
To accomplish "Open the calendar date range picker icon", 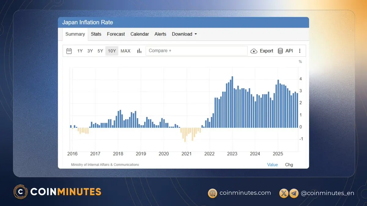I will click(x=69, y=51).
